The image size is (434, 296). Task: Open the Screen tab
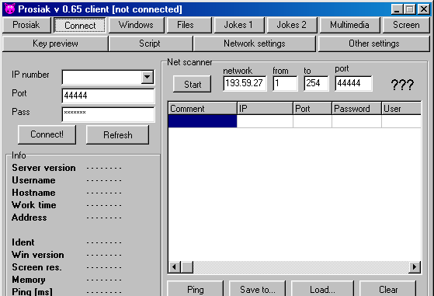coord(406,25)
